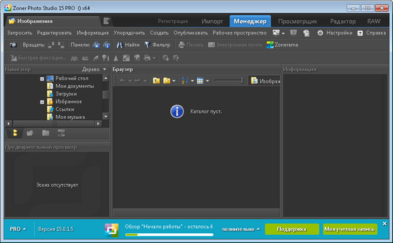Click the zoom-plus magnifier icon in edit toolbar
Viewport: 393px width, 243px height.
point(166,58)
